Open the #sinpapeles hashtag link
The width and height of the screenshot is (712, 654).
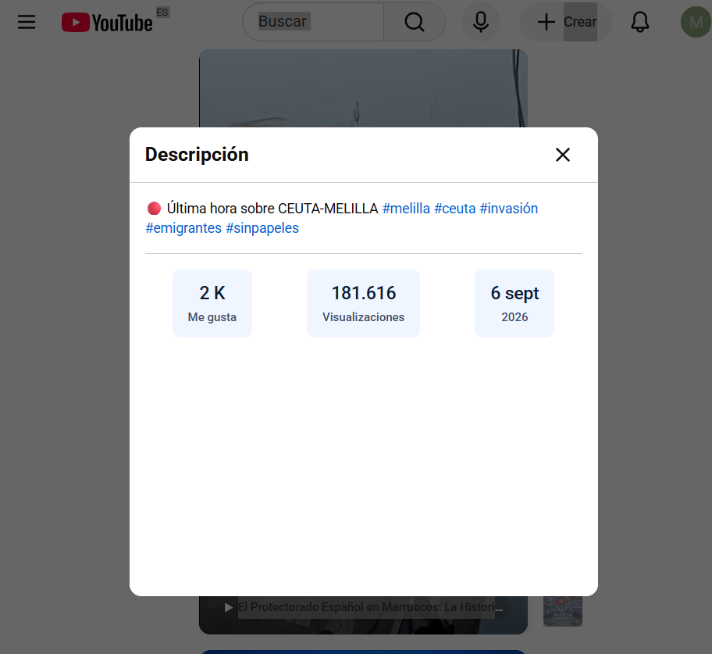[x=262, y=228]
